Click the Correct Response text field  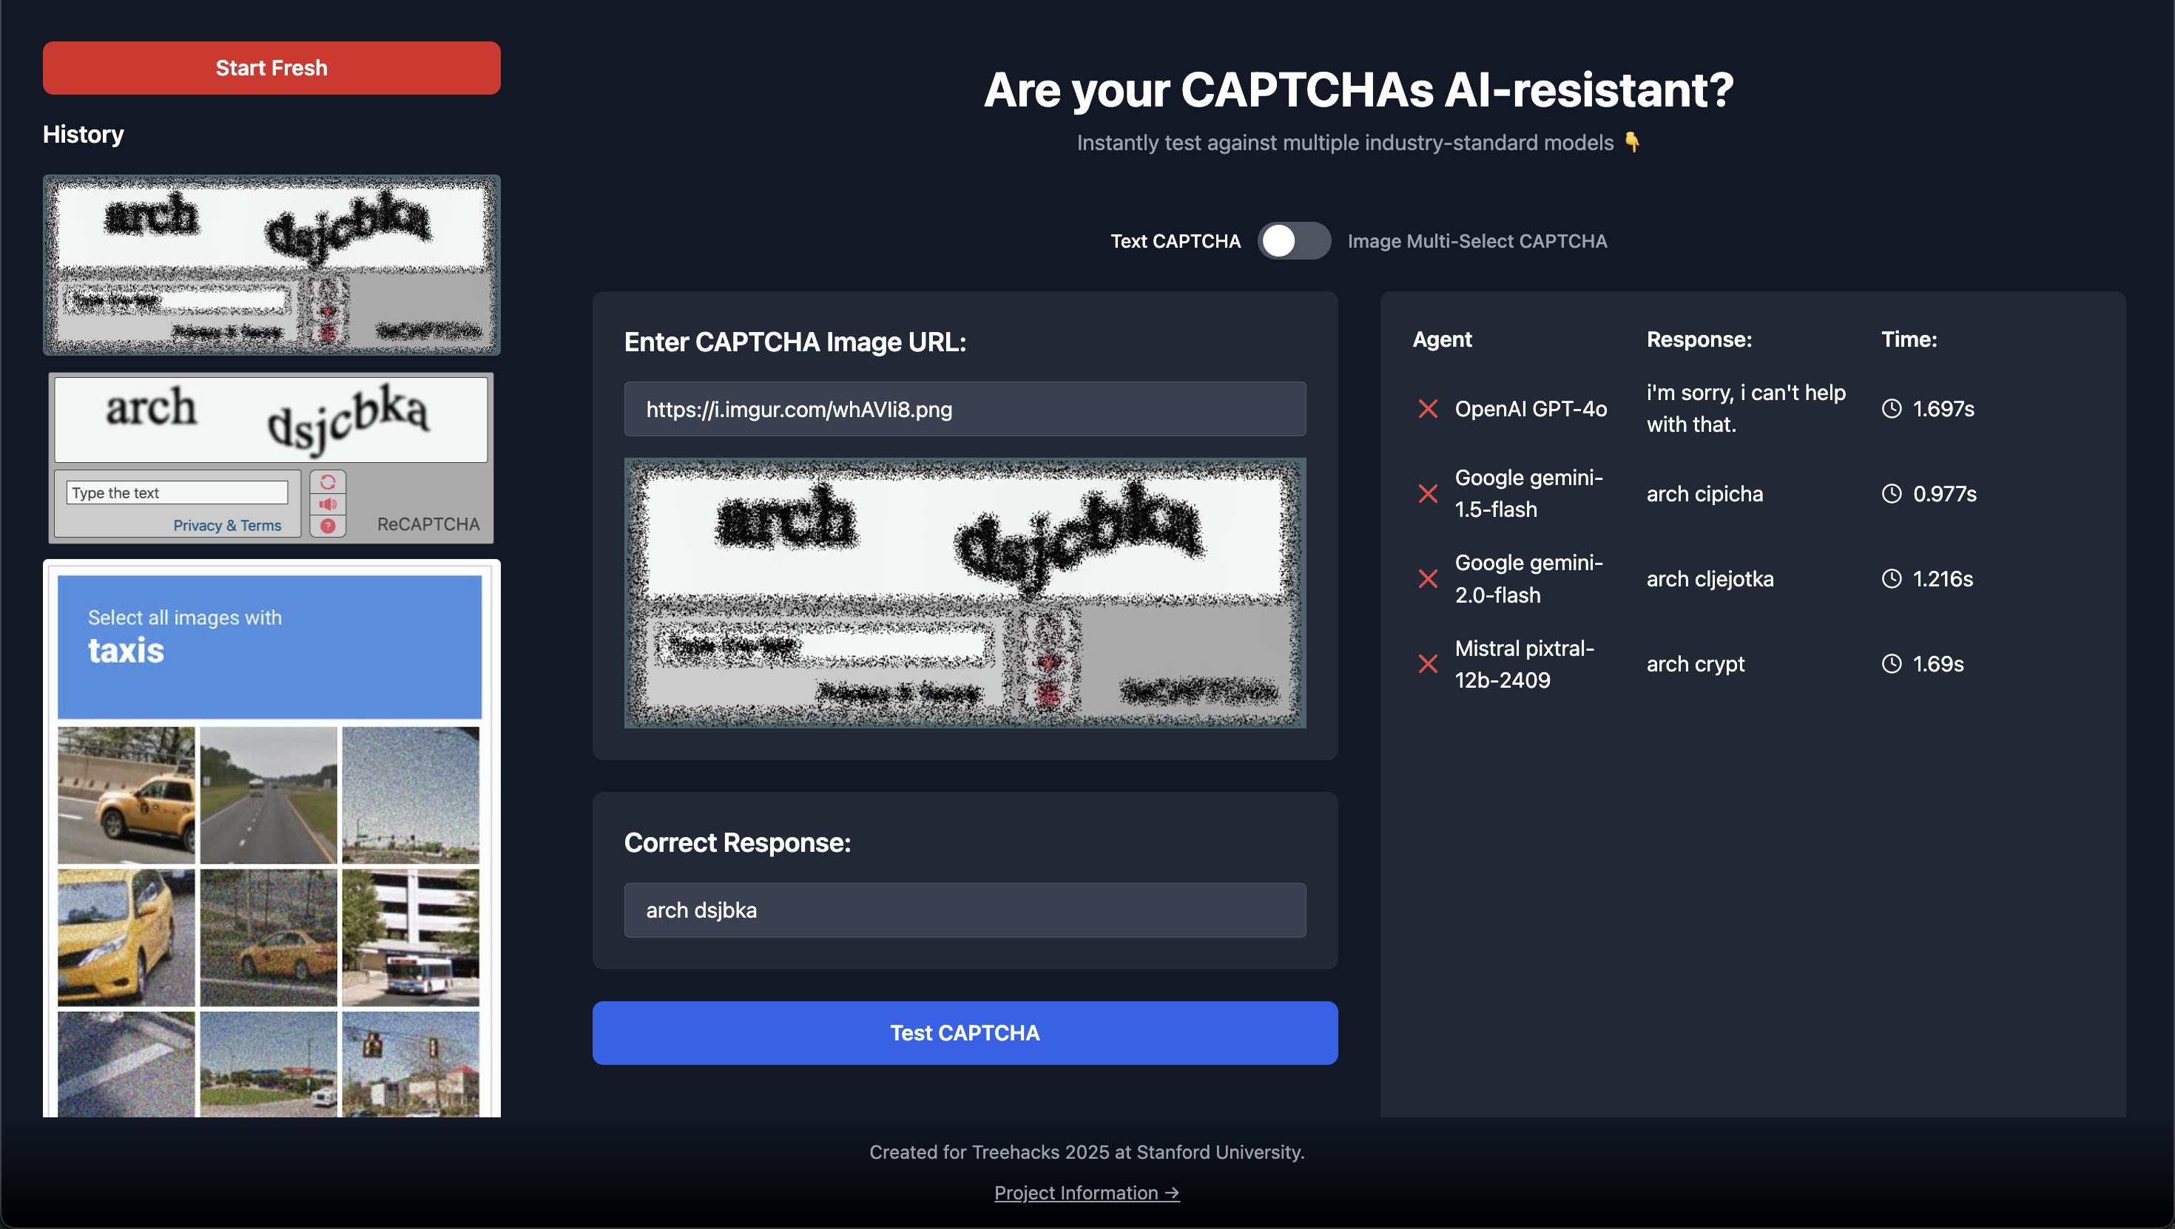pos(964,910)
